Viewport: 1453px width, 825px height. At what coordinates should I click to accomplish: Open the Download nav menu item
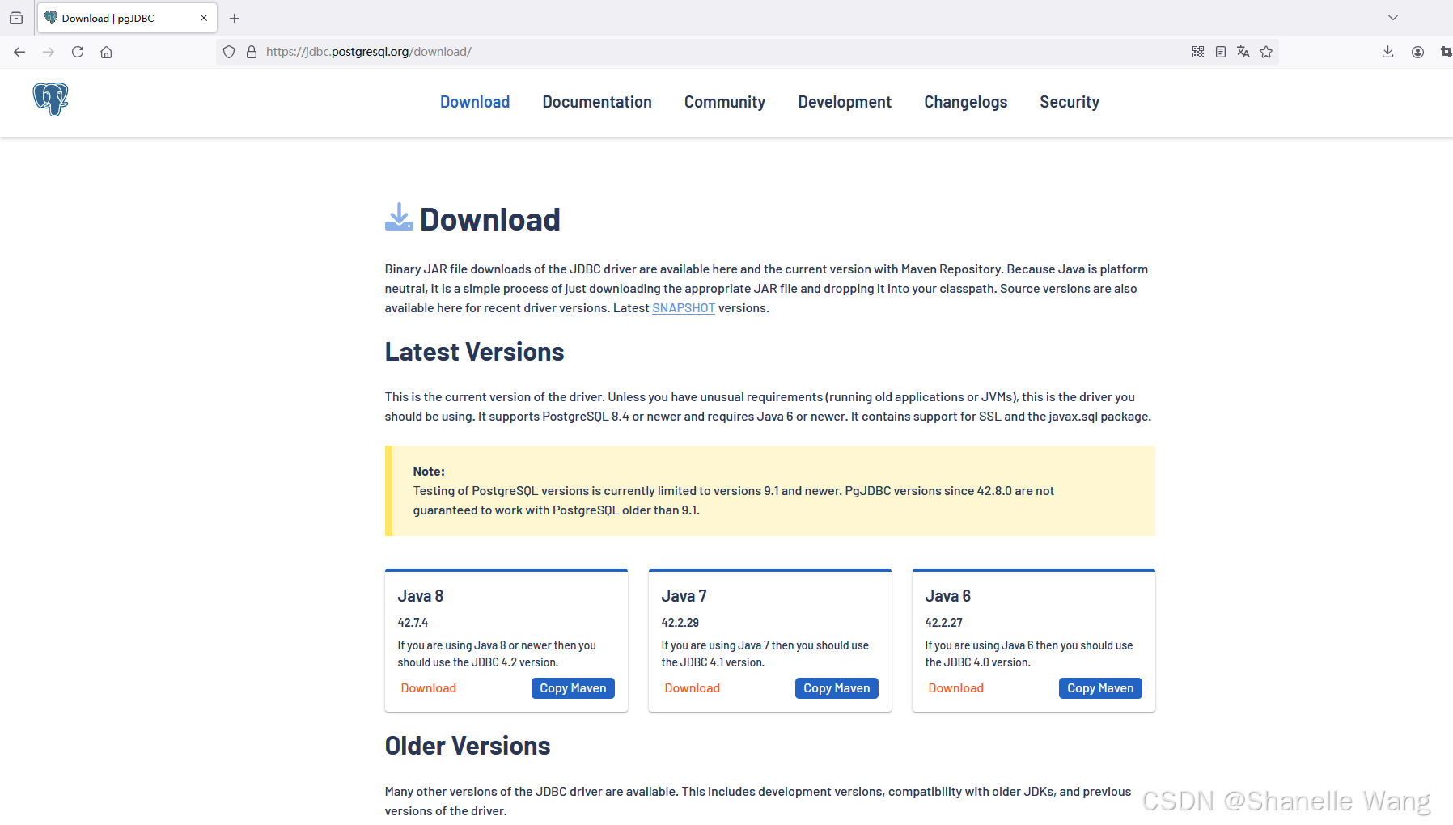coord(475,102)
